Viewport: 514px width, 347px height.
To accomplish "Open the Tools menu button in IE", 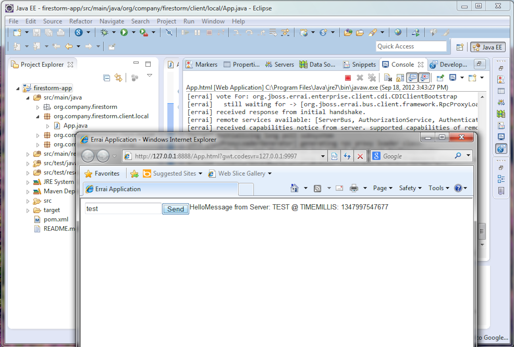I will tap(438, 188).
